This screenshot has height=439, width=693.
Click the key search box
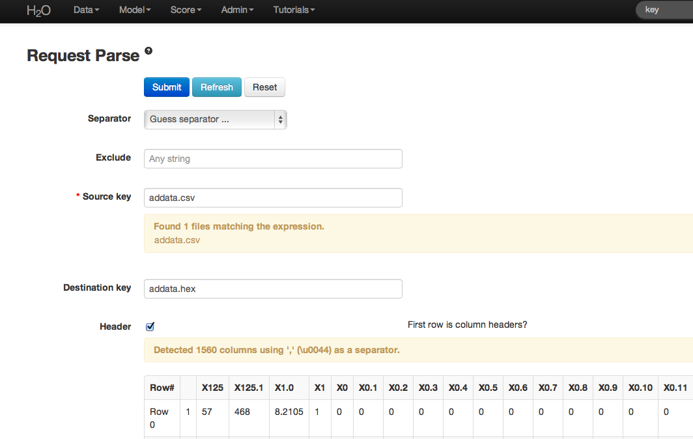coord(664,10)
